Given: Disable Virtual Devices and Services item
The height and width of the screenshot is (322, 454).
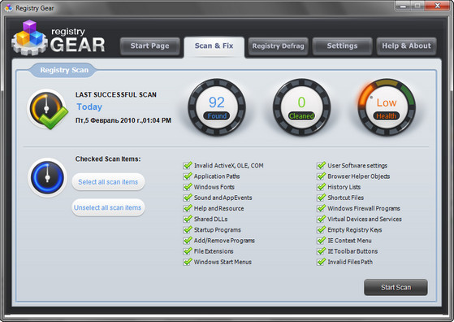Looking at the screenshot, I should coord(321,219).
